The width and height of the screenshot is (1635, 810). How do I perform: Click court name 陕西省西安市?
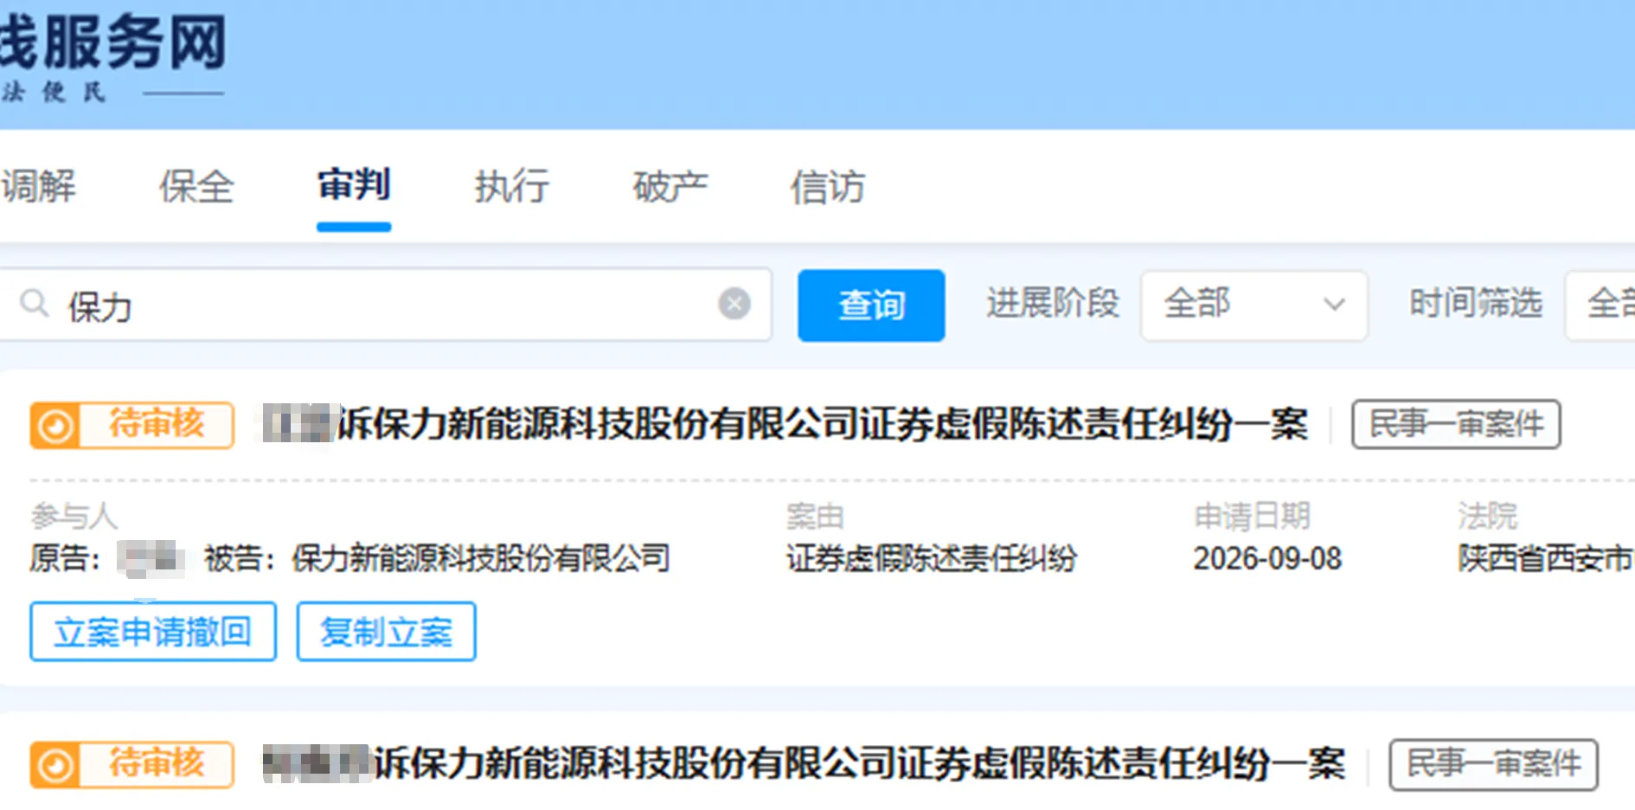coord(1546,559)
